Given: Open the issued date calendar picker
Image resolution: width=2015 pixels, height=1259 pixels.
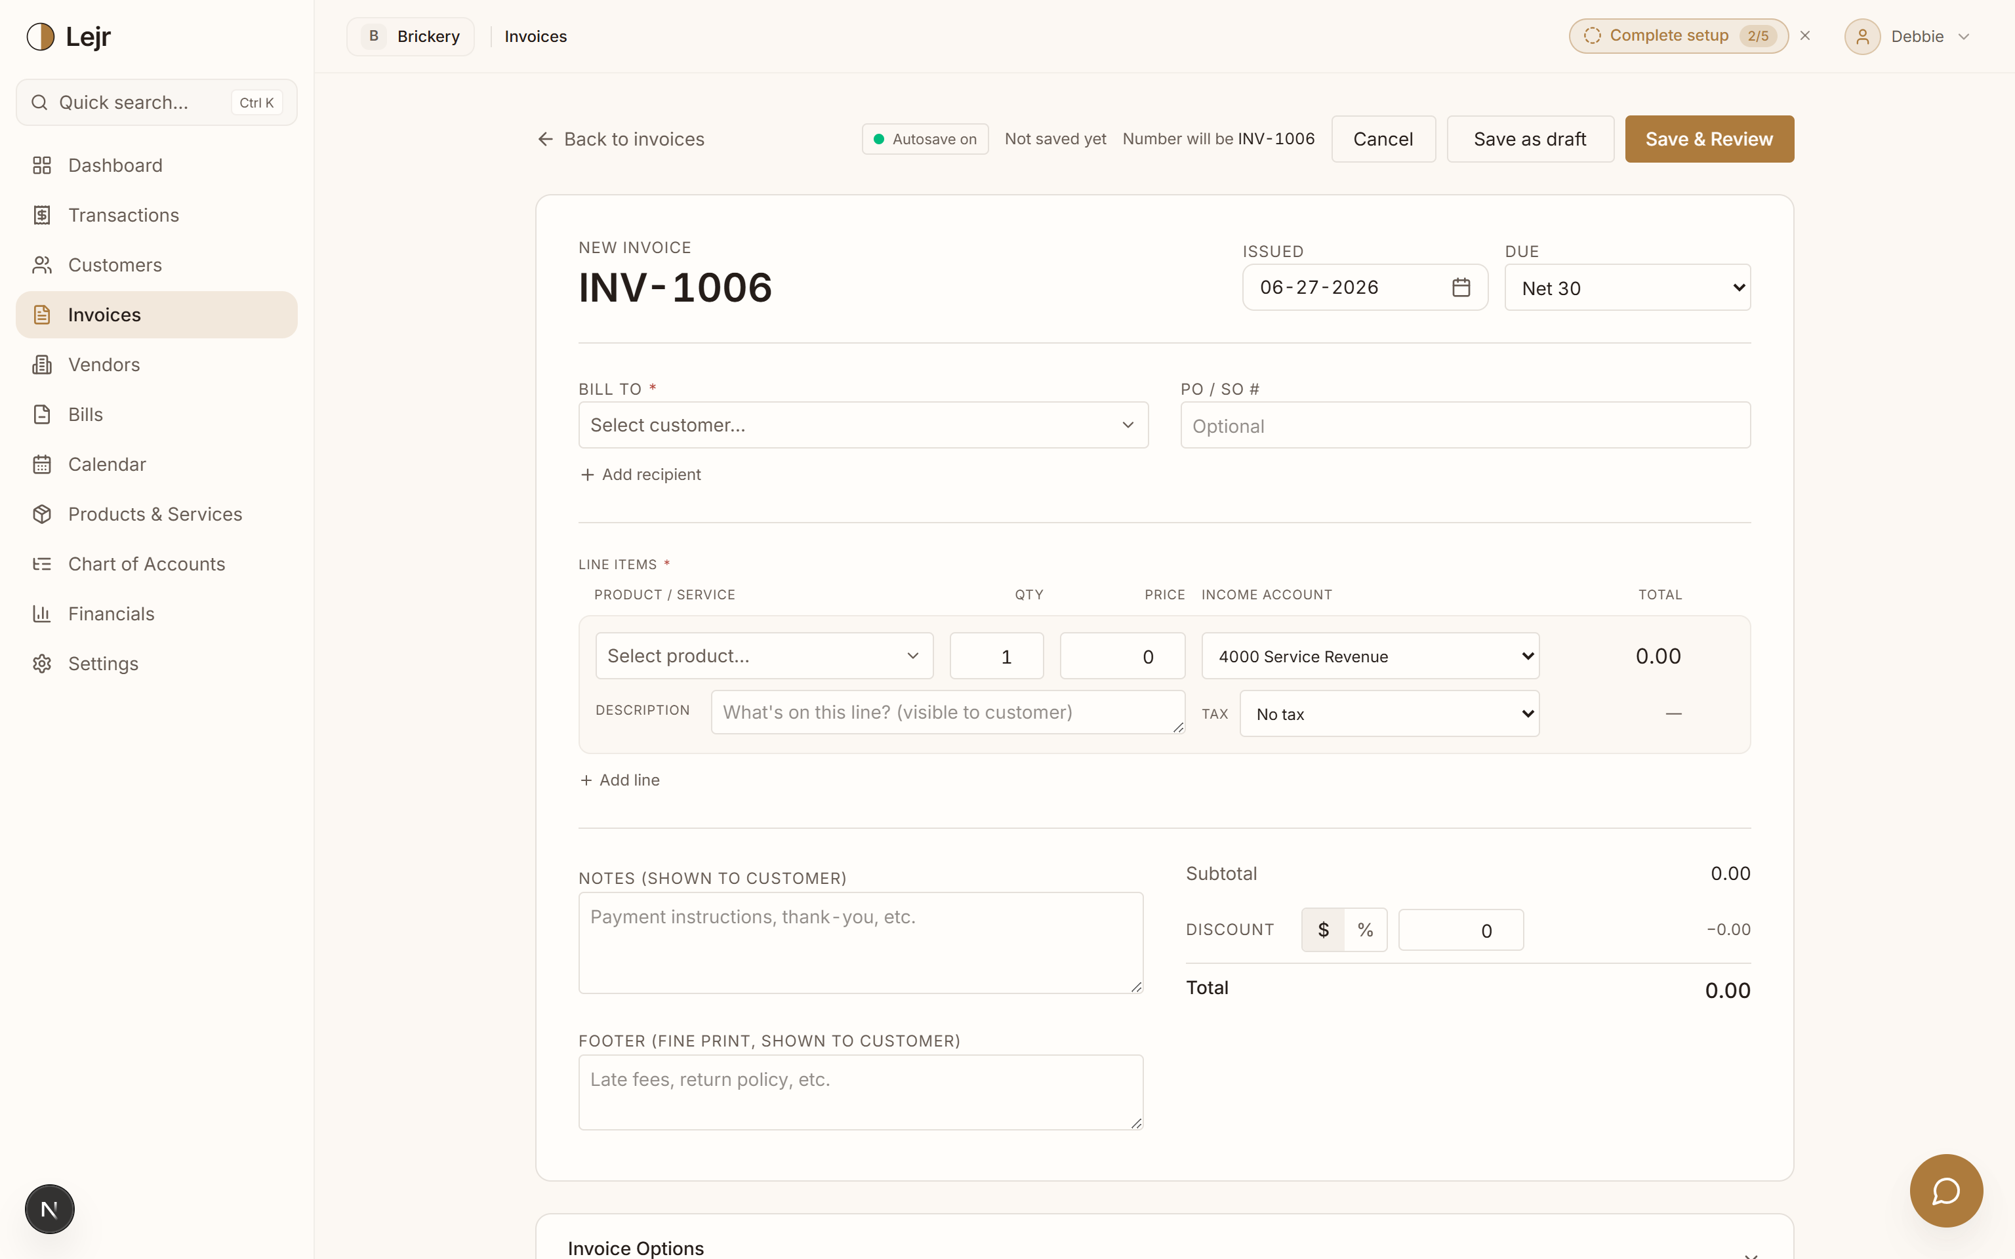Looking at the screenshot, I should coord(1461,287).
